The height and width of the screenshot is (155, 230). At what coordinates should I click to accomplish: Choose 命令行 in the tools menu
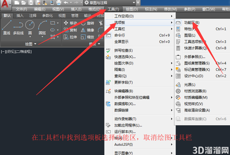pyautogui.click(x=140, y=35)
